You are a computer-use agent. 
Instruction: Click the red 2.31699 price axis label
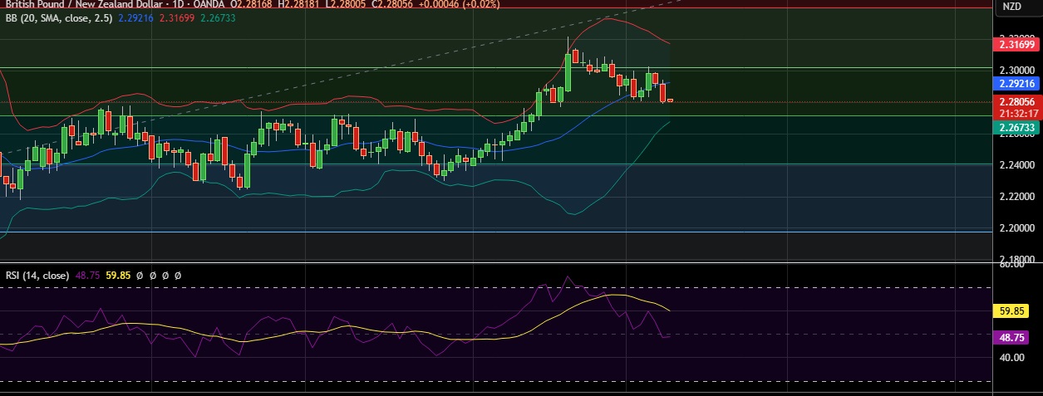tap(1017, 44)
